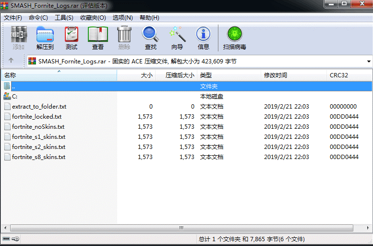Select fortnite_noSkins.txt file name

tap(38, 127)
